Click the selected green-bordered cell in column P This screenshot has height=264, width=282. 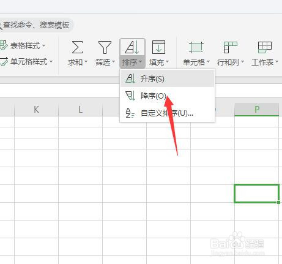[x=256, y=194]
